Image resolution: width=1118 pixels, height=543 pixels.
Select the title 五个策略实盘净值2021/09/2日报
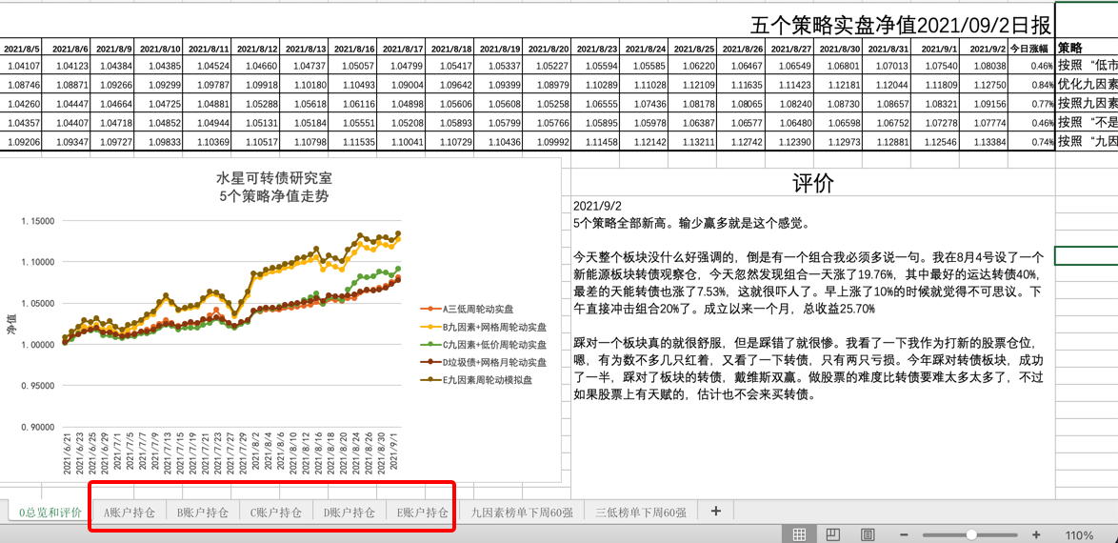coord(900,26)
